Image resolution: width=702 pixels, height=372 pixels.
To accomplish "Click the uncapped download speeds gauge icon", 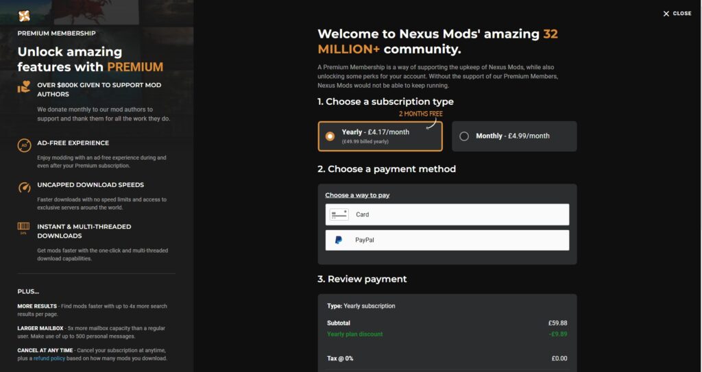I will (24, 187).
